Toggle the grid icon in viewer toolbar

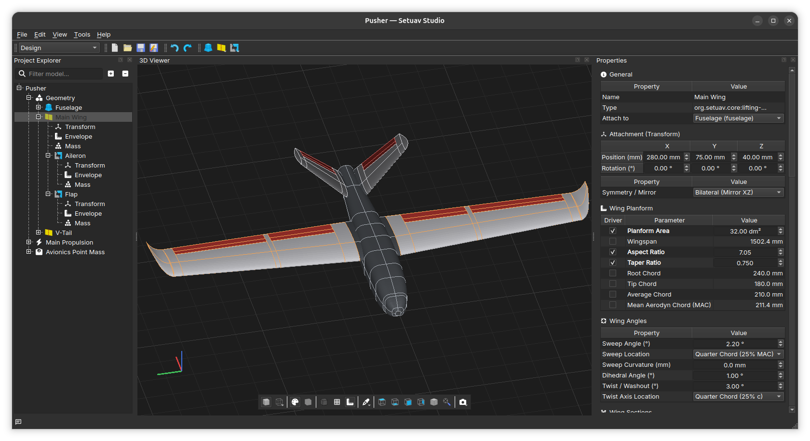point(337,402)
